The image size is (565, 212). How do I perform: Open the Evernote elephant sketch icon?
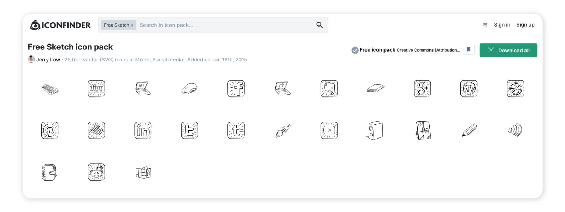click(329, 88)
